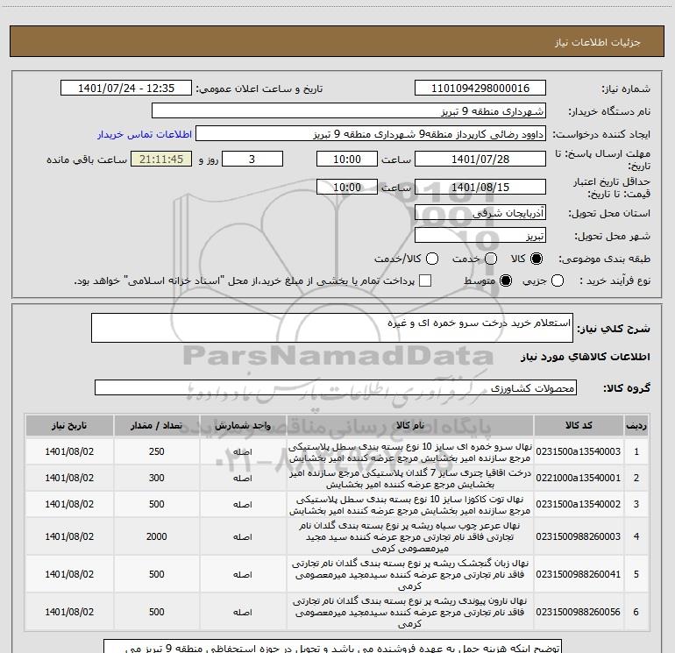Screen dimensions: 675x653
Task: Click delivery province field آذربایجان شرقی
Action: pyautogui.click(x=480, y=213)
